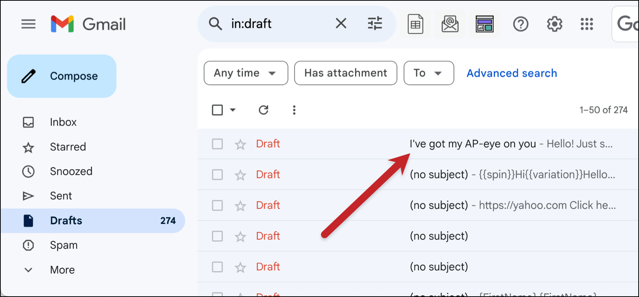Check the select-all checkbox
This screenshot has width=639, height=297.
tap(217, 110)
